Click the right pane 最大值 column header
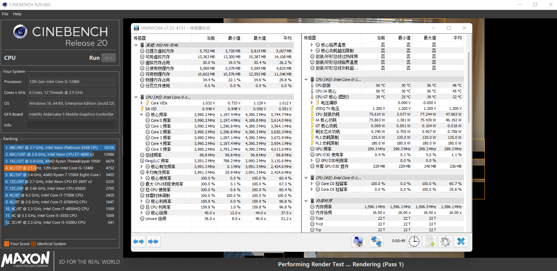Image resolution: width=557 pixels, height=271 pixels. click(x=425, y=38)
